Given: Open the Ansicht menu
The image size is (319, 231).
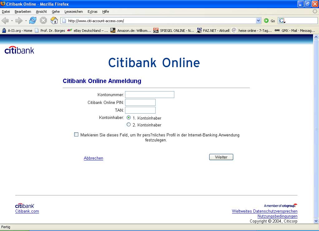Looking at the screenshot, I should click(x=41, y=12).
